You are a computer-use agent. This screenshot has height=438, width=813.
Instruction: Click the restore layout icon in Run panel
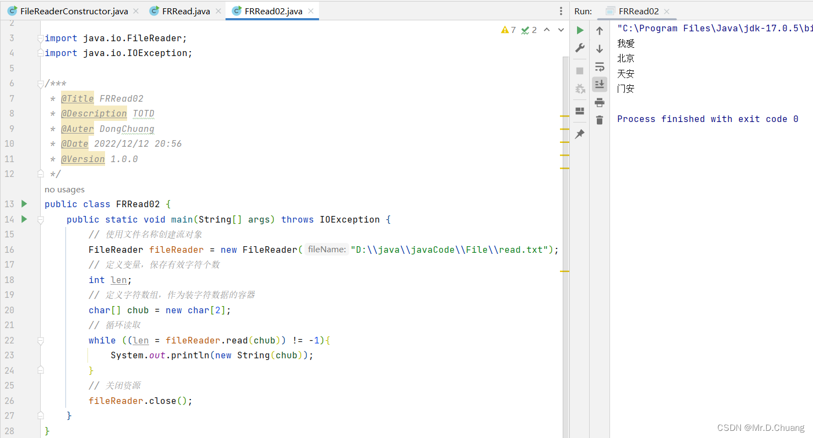(580, 111)
